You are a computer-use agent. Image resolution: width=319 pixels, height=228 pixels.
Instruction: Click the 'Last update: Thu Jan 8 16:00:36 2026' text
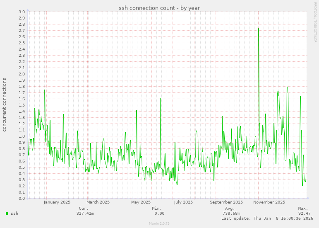point(267,218)
